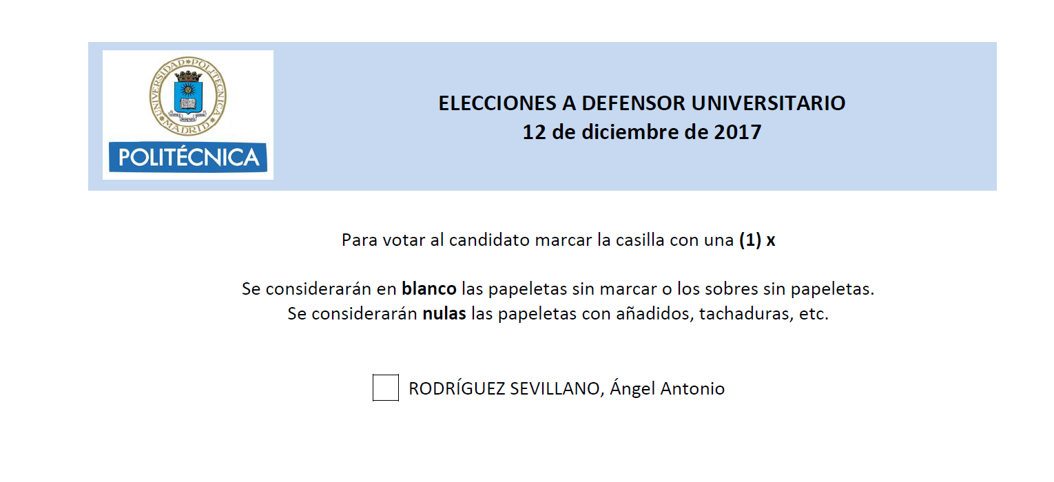Click the word añadidos
Screen dimensions: 1054x482
pyautogui.click(x=650, y=314)
